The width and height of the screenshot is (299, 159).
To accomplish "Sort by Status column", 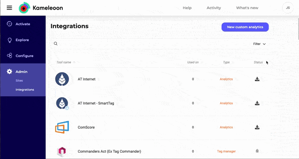I will tap(258, 62).
